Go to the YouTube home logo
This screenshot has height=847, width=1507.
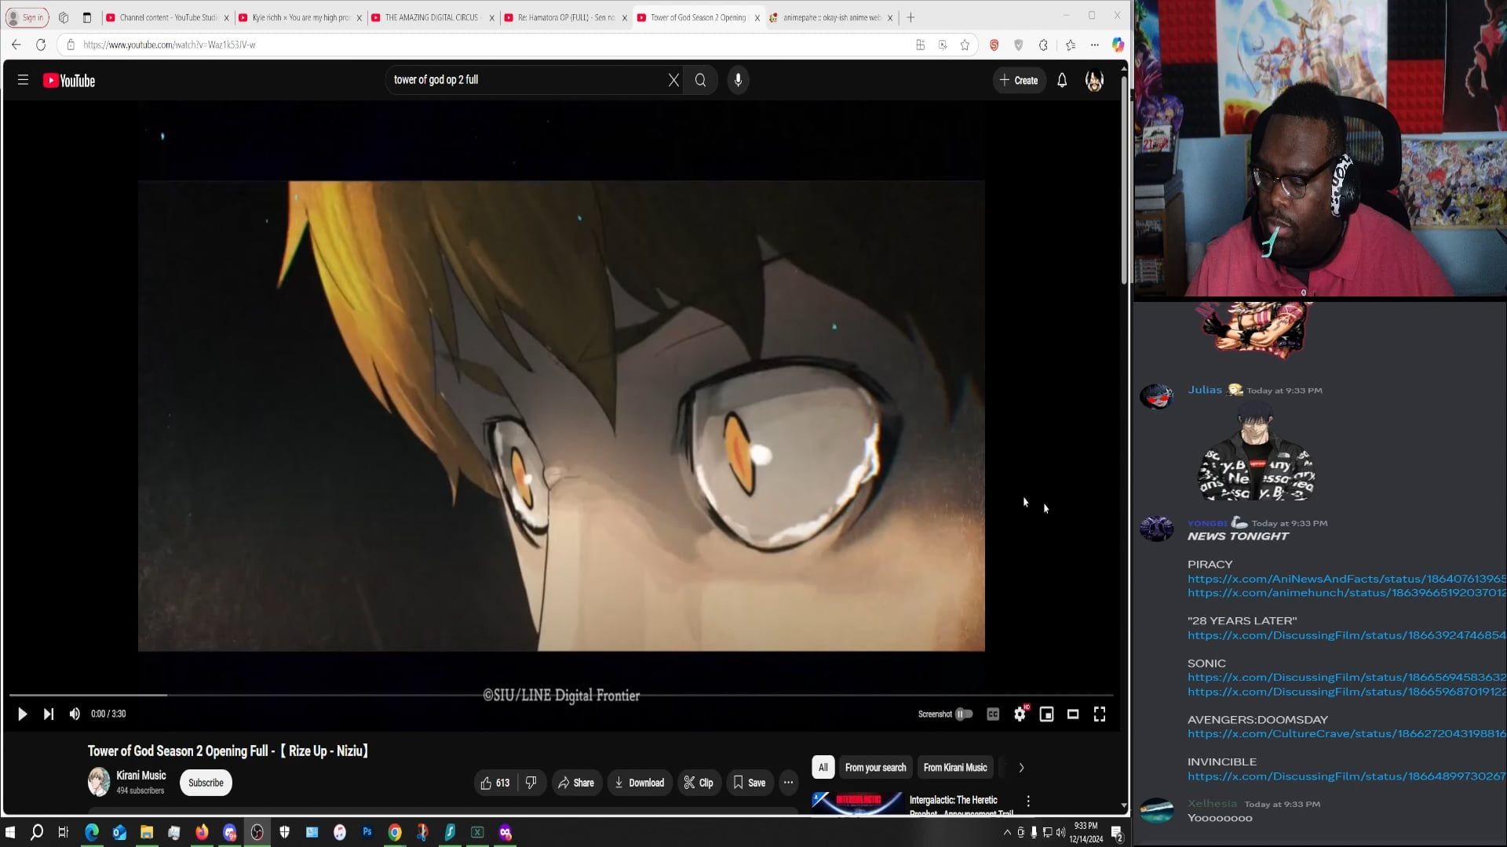coord(69,80)
